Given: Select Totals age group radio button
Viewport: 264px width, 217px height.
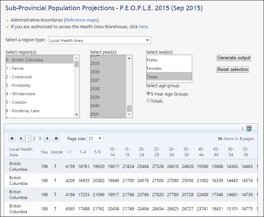Looking at the screenshot, I should tap(148, 100).
